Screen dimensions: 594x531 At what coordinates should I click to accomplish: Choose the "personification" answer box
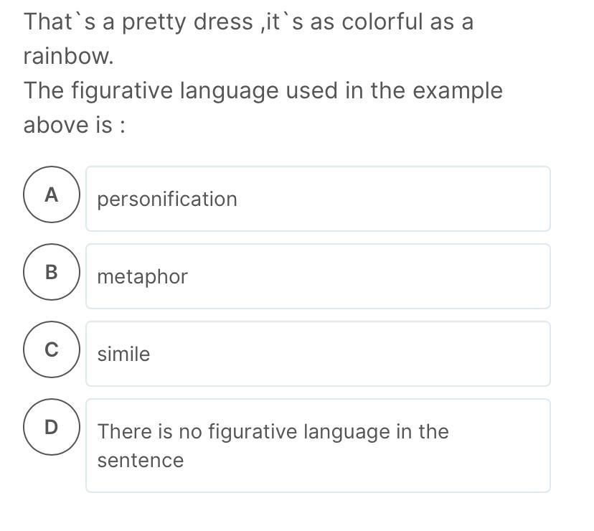(x=318, y=199)
